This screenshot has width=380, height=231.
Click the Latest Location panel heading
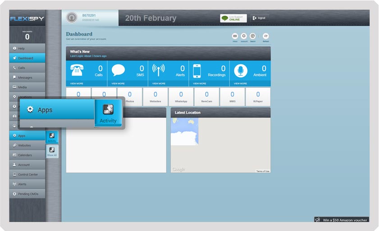[188, 113]
